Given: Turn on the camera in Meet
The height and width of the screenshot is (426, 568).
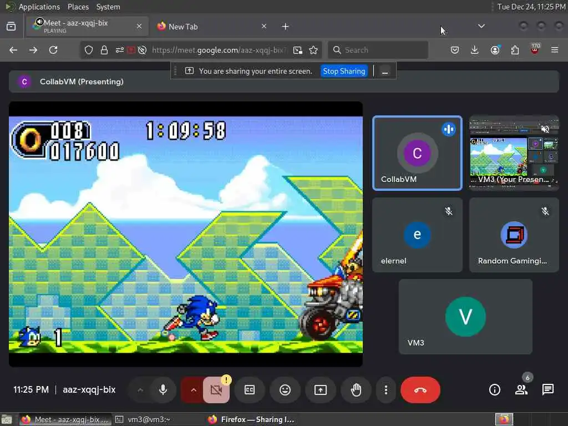Looking at the screenshot, I should point(216,390).
